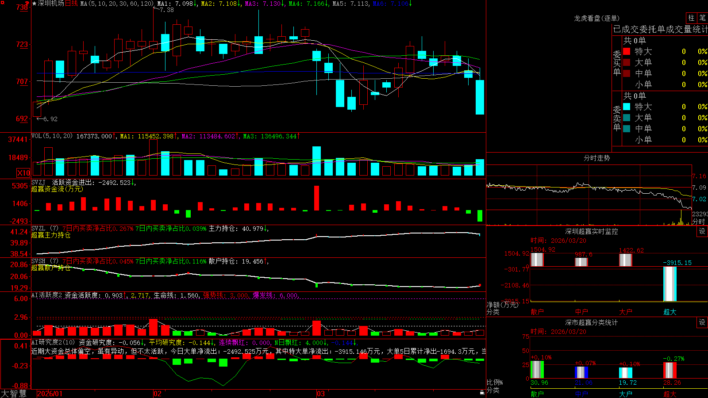Viewport: 708px width, 398px height.
Task: Click the 中户 bar valued 987.6
Action: (581, 262)
